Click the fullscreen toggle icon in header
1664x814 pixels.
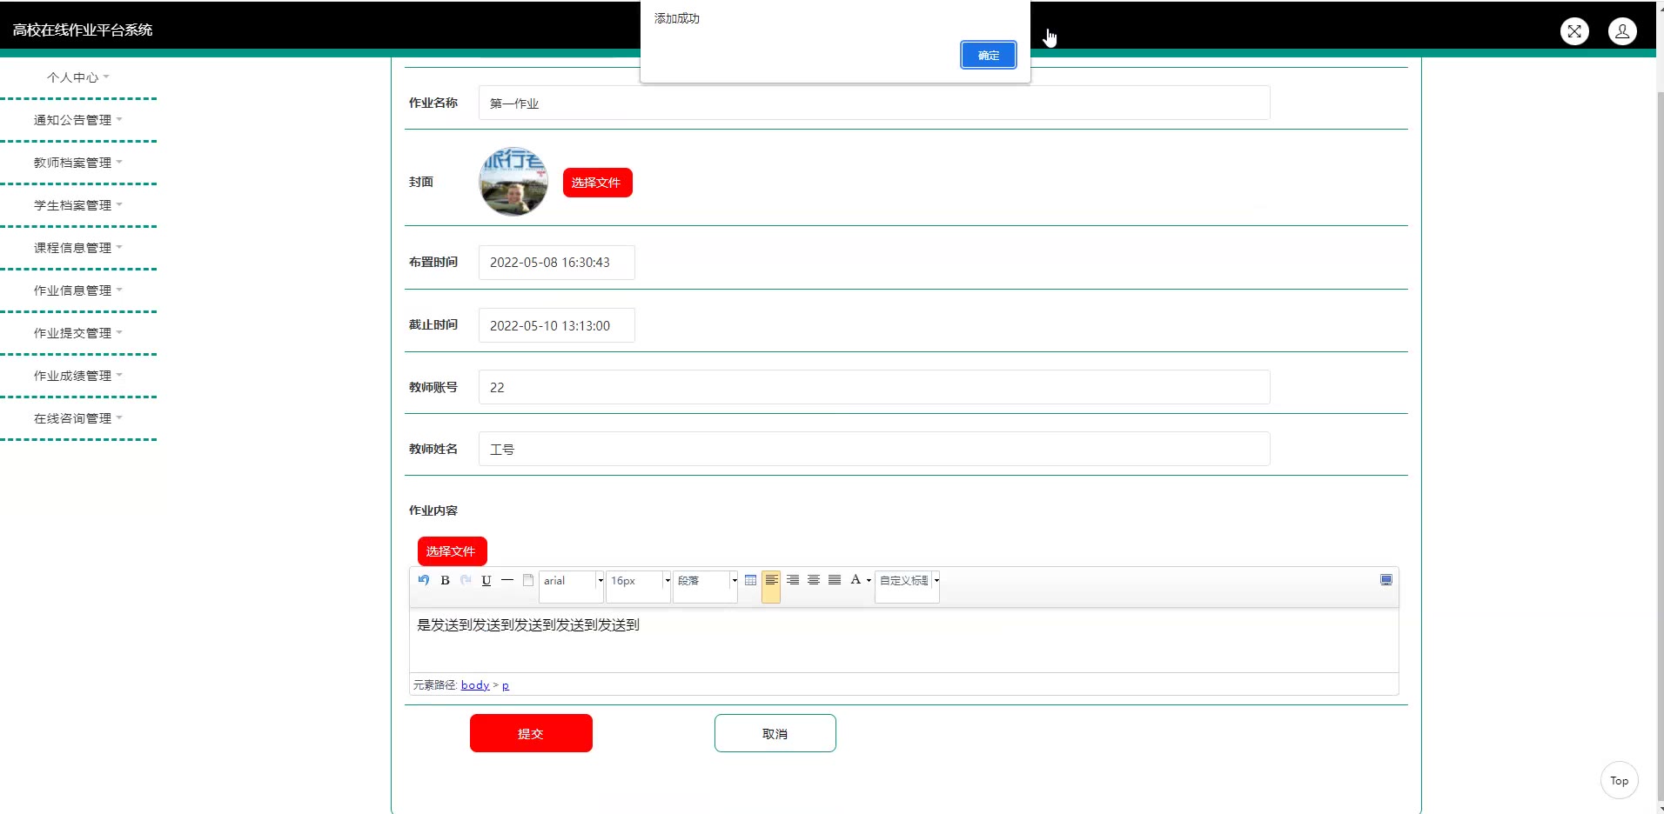[x=1574, y=31]
